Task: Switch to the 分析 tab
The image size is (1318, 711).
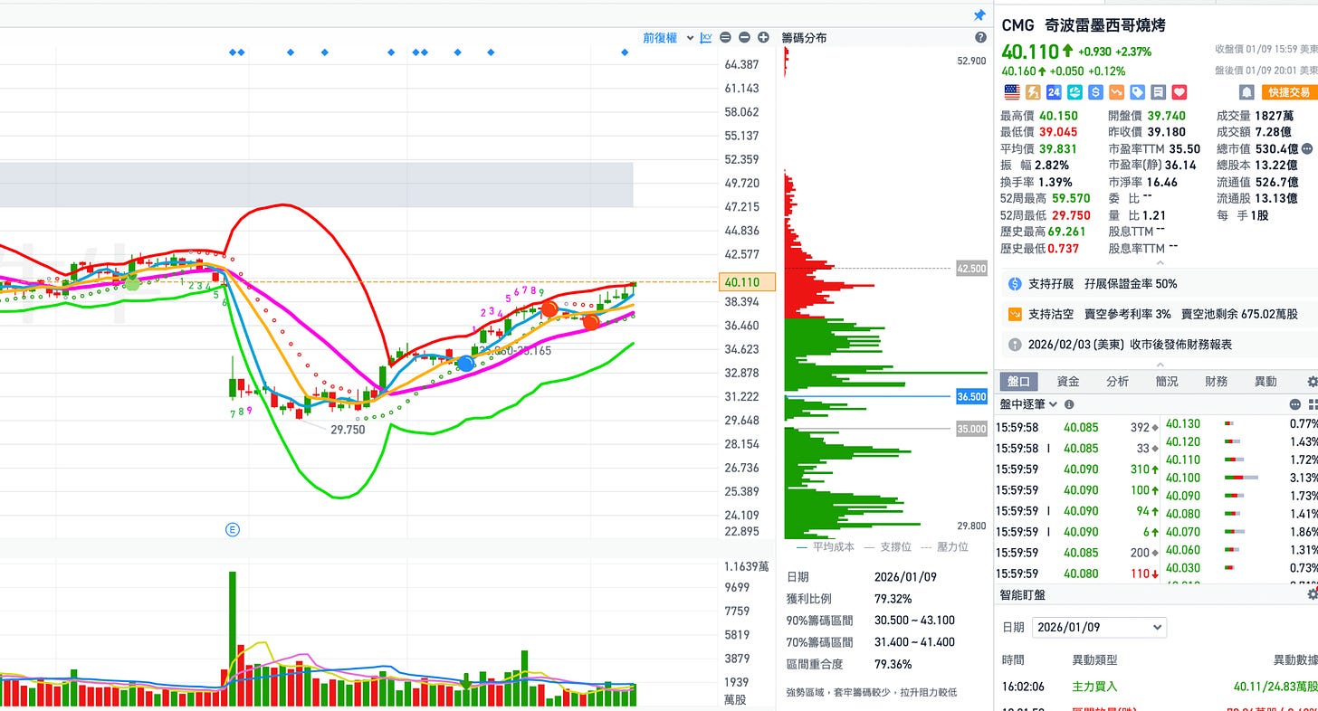Action: tap(1118, 382)
